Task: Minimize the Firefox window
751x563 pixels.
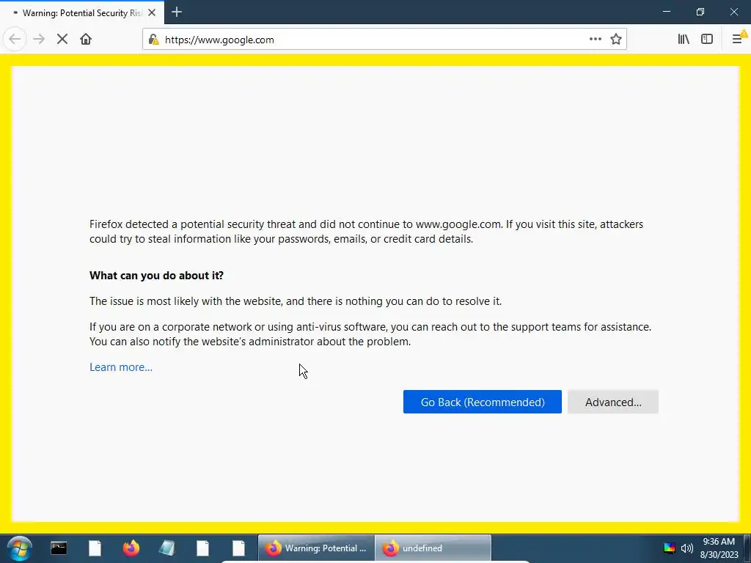Action: click(666, 12)
